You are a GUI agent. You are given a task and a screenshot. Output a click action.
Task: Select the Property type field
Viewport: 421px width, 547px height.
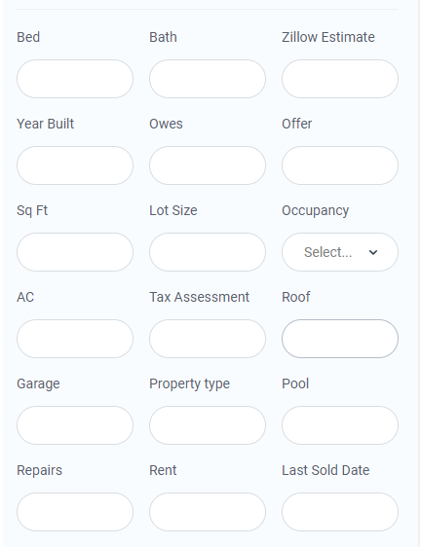(x=208, y=425)
